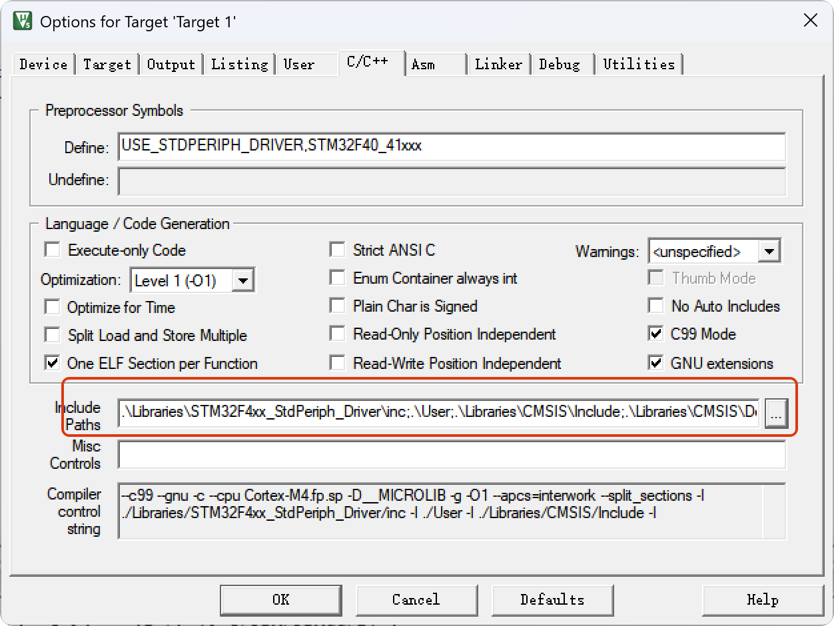Close the Options for Target dialog
The height and width of the screenshot is (626, 834).
[810, 21]
